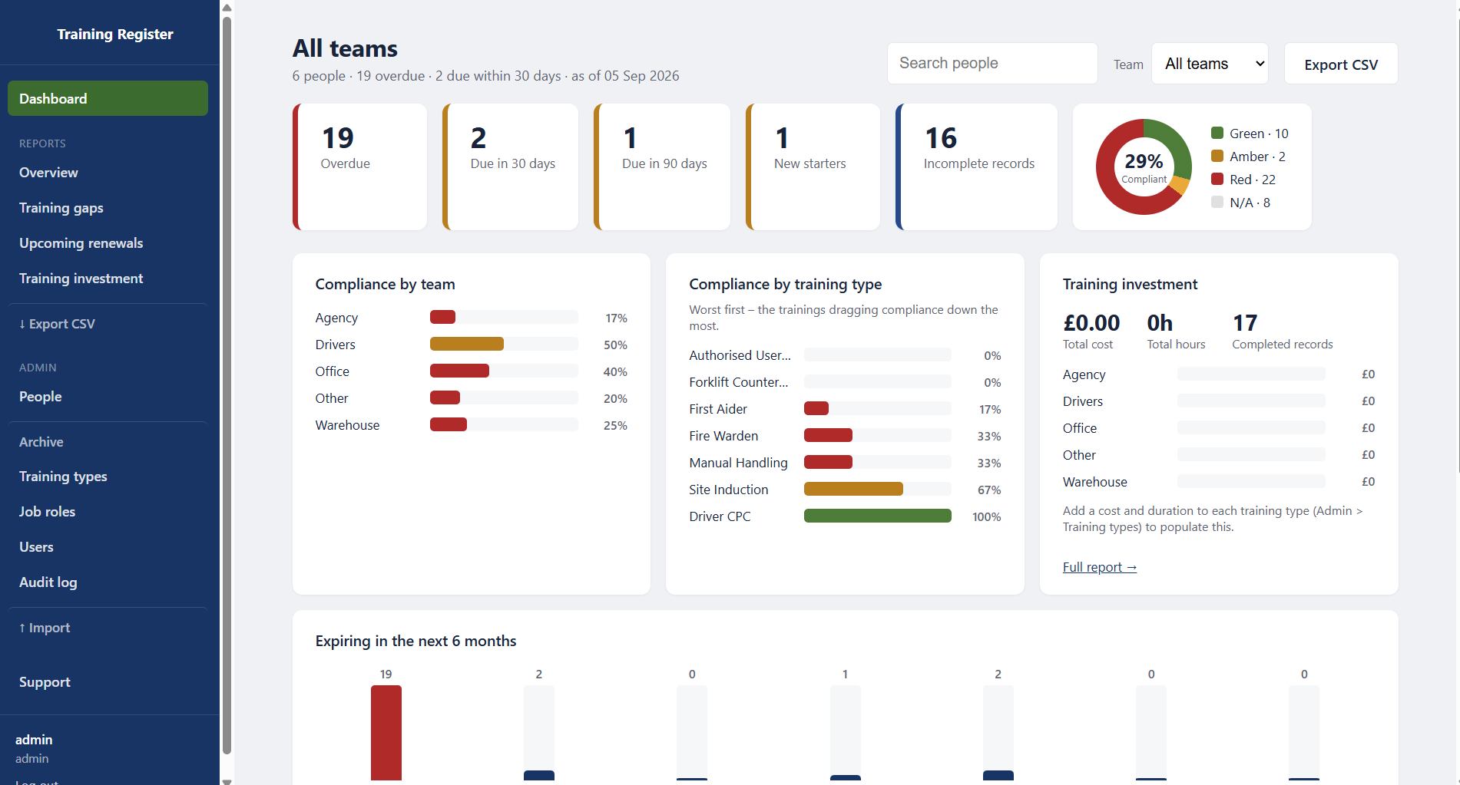The height and width of the screenshot is (785, 1460).
Task: Click Fire Warden training row
Action: pyautogui.click(x=845, y=436)
